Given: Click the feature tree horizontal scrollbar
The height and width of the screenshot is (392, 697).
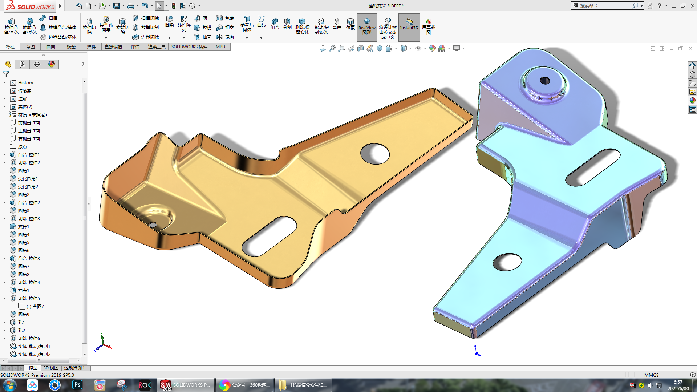Looking at the screenshot, I should tap(38, 360).
